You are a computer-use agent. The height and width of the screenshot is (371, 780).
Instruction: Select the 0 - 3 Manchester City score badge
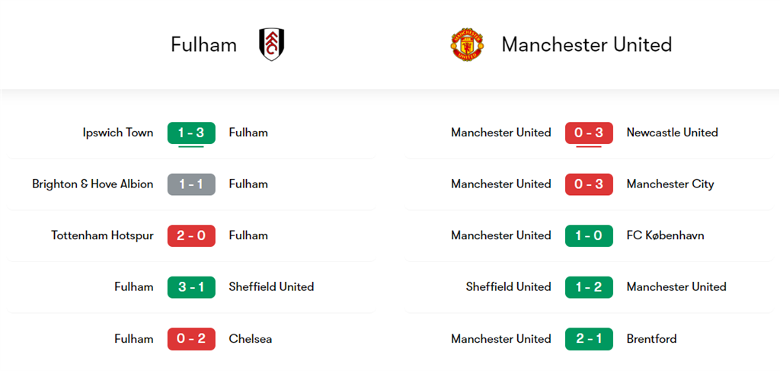tap(589, 184)
